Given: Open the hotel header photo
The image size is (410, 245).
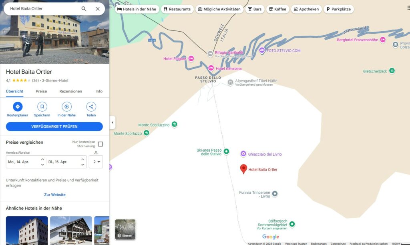Looking at the screenshot, I should pyautogui.click(x=54, y=39).
